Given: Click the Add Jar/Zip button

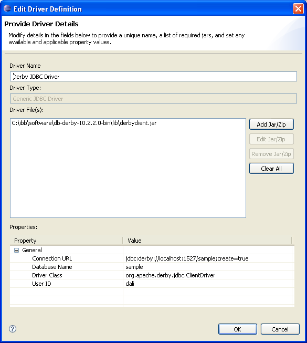Looking at the screenshot, I should [x=271, y=124].
